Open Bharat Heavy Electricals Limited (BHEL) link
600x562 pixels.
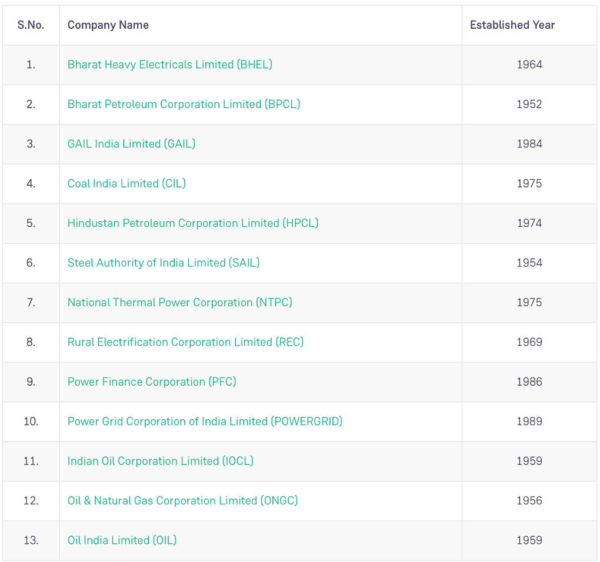pos(170,65)
